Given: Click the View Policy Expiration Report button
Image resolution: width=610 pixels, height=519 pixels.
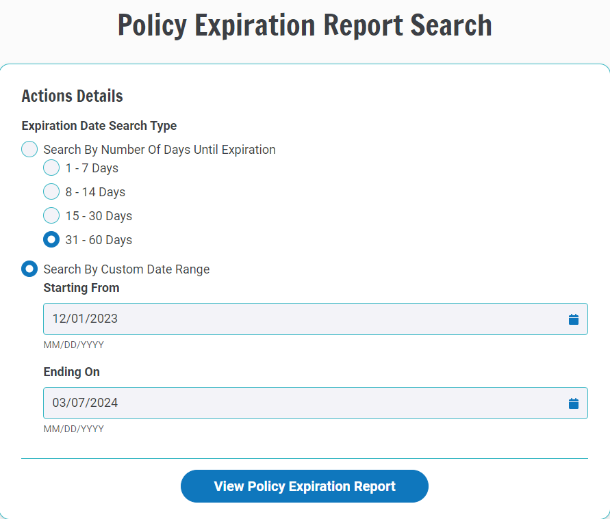Looking at the screenshot, I should coord(304,486).
